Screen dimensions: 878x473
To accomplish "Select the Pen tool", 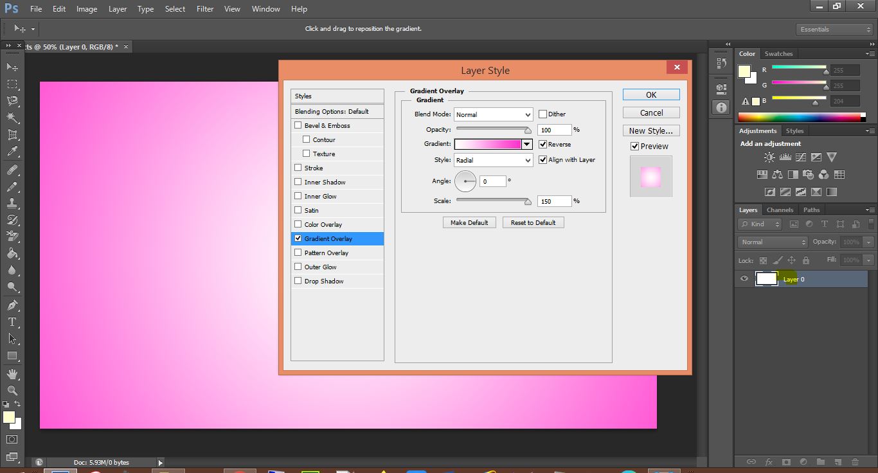I will (x=12, y=305).
